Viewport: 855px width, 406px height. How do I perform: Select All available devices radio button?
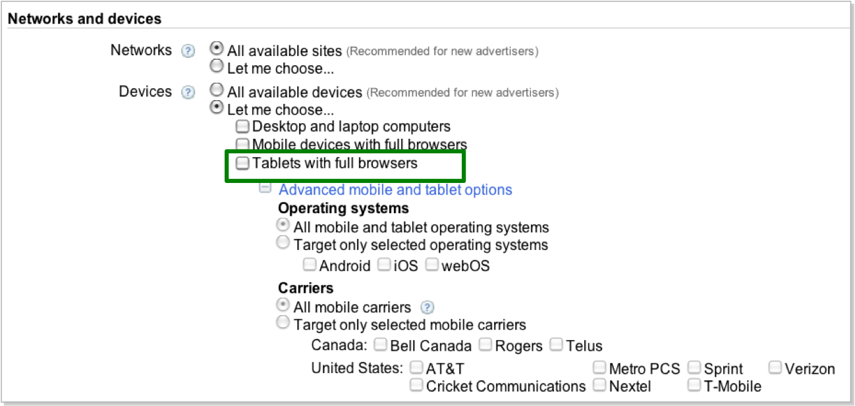[x=216, y=90]
